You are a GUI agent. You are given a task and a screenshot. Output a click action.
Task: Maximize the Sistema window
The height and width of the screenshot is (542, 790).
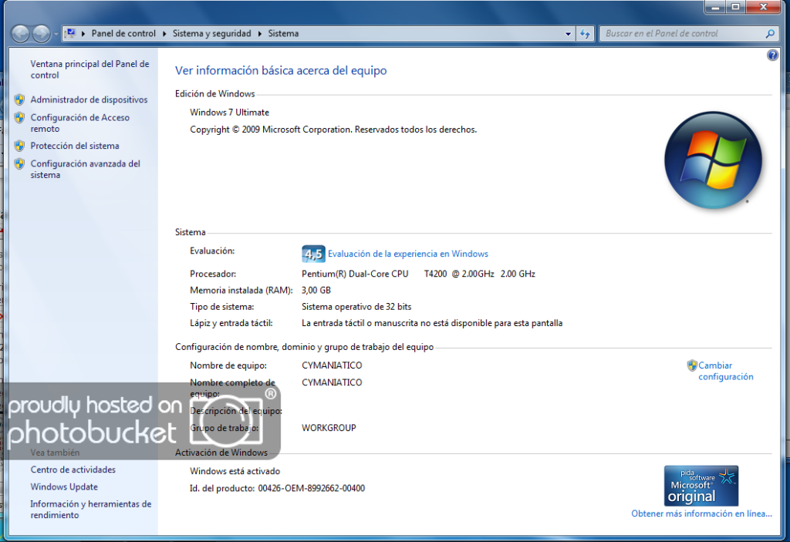735,6
